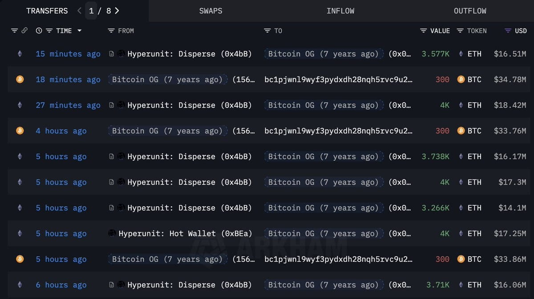
Task: Click the chain link icon in header
Action: coord(24,31)
